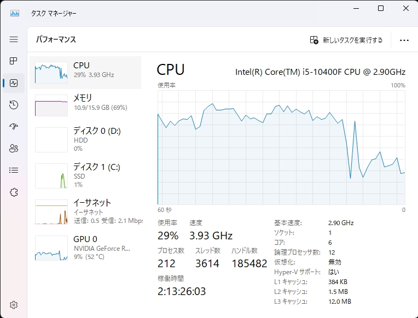
Task: Open the App history page
Action: tap(14, 105)
